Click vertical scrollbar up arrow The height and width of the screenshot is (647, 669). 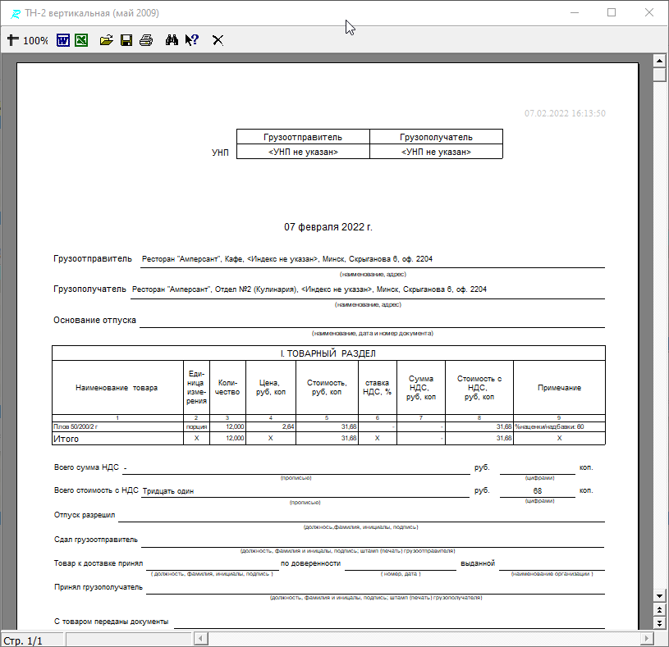(x=660, y=61)
